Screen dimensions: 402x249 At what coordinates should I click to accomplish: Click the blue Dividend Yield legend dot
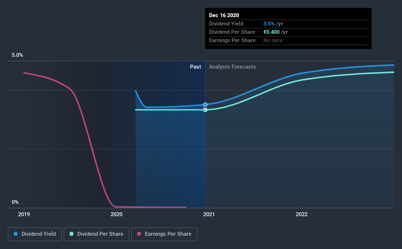coord(16,234)
